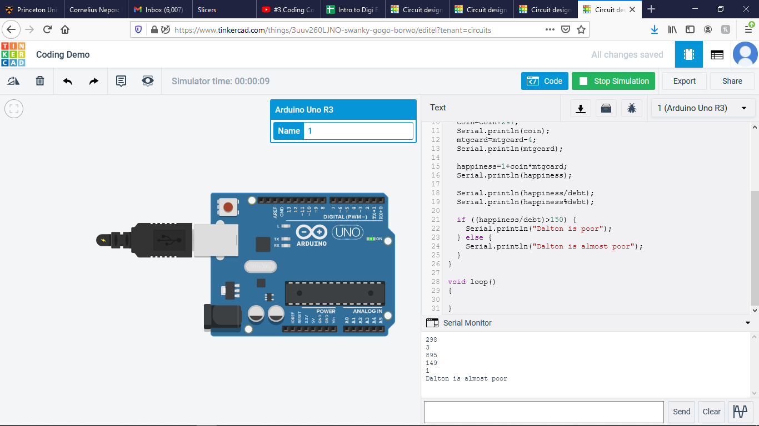The width and height of the screenshot is (759, 426).
Task: Open the user profile avatar
Action: click(745, 54)
